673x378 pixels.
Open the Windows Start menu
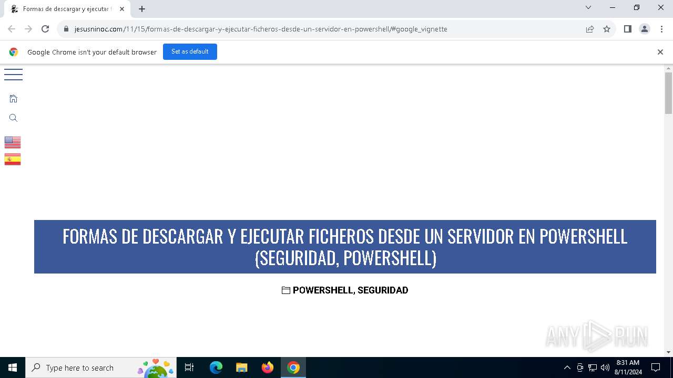[x=13, y=367]
